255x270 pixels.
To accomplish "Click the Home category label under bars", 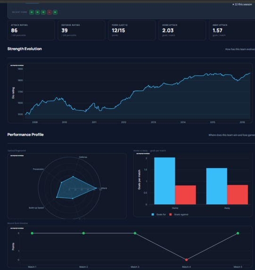I will point(175,208).
